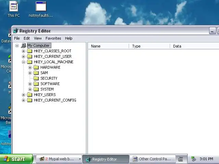Collapse the HKEY_LOCAL_MACHINE node
Image resolution: width=219 pixels, height=164 pixels.
(24, 62)
